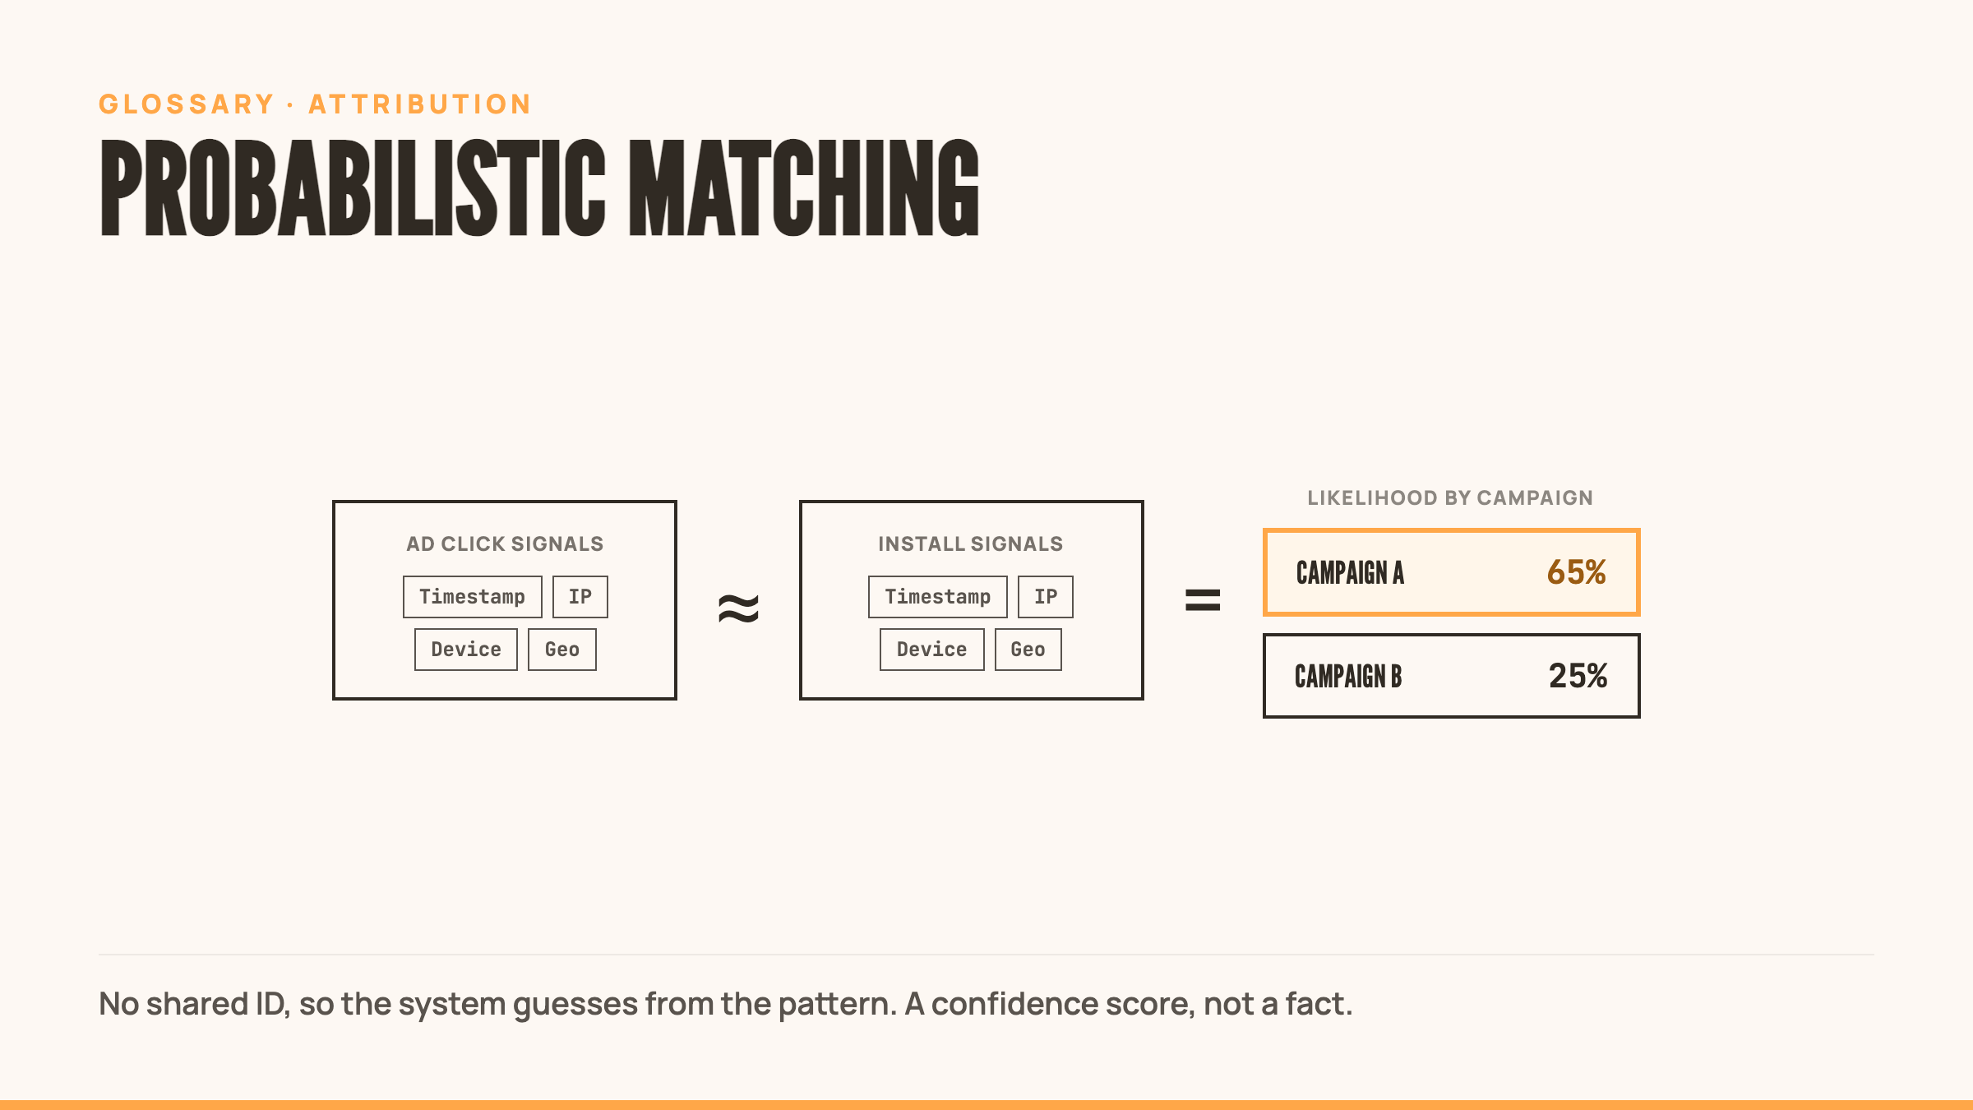
Task: Click the Likelihood by Campaign label
Action: point(1450,497)
